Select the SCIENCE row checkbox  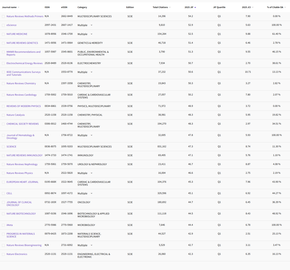tap(3, 147)
